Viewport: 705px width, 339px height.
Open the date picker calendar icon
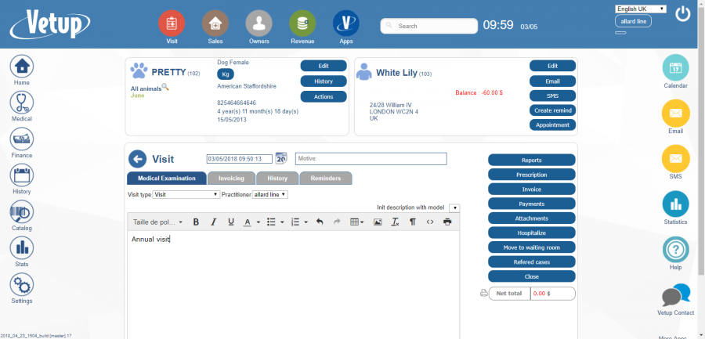281,158
